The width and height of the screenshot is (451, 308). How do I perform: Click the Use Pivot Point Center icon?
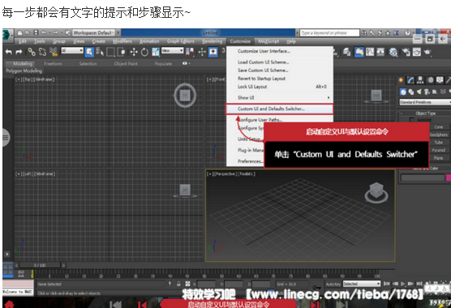190,52
